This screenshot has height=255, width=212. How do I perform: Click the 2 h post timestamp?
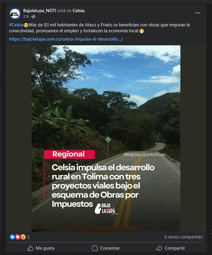tap(26, 17)
